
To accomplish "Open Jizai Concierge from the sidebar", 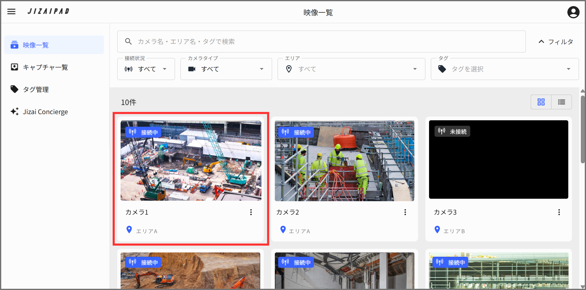I will click(x=54, y=112).
